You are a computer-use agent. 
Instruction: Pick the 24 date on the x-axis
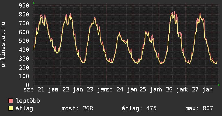coord(120,90)
